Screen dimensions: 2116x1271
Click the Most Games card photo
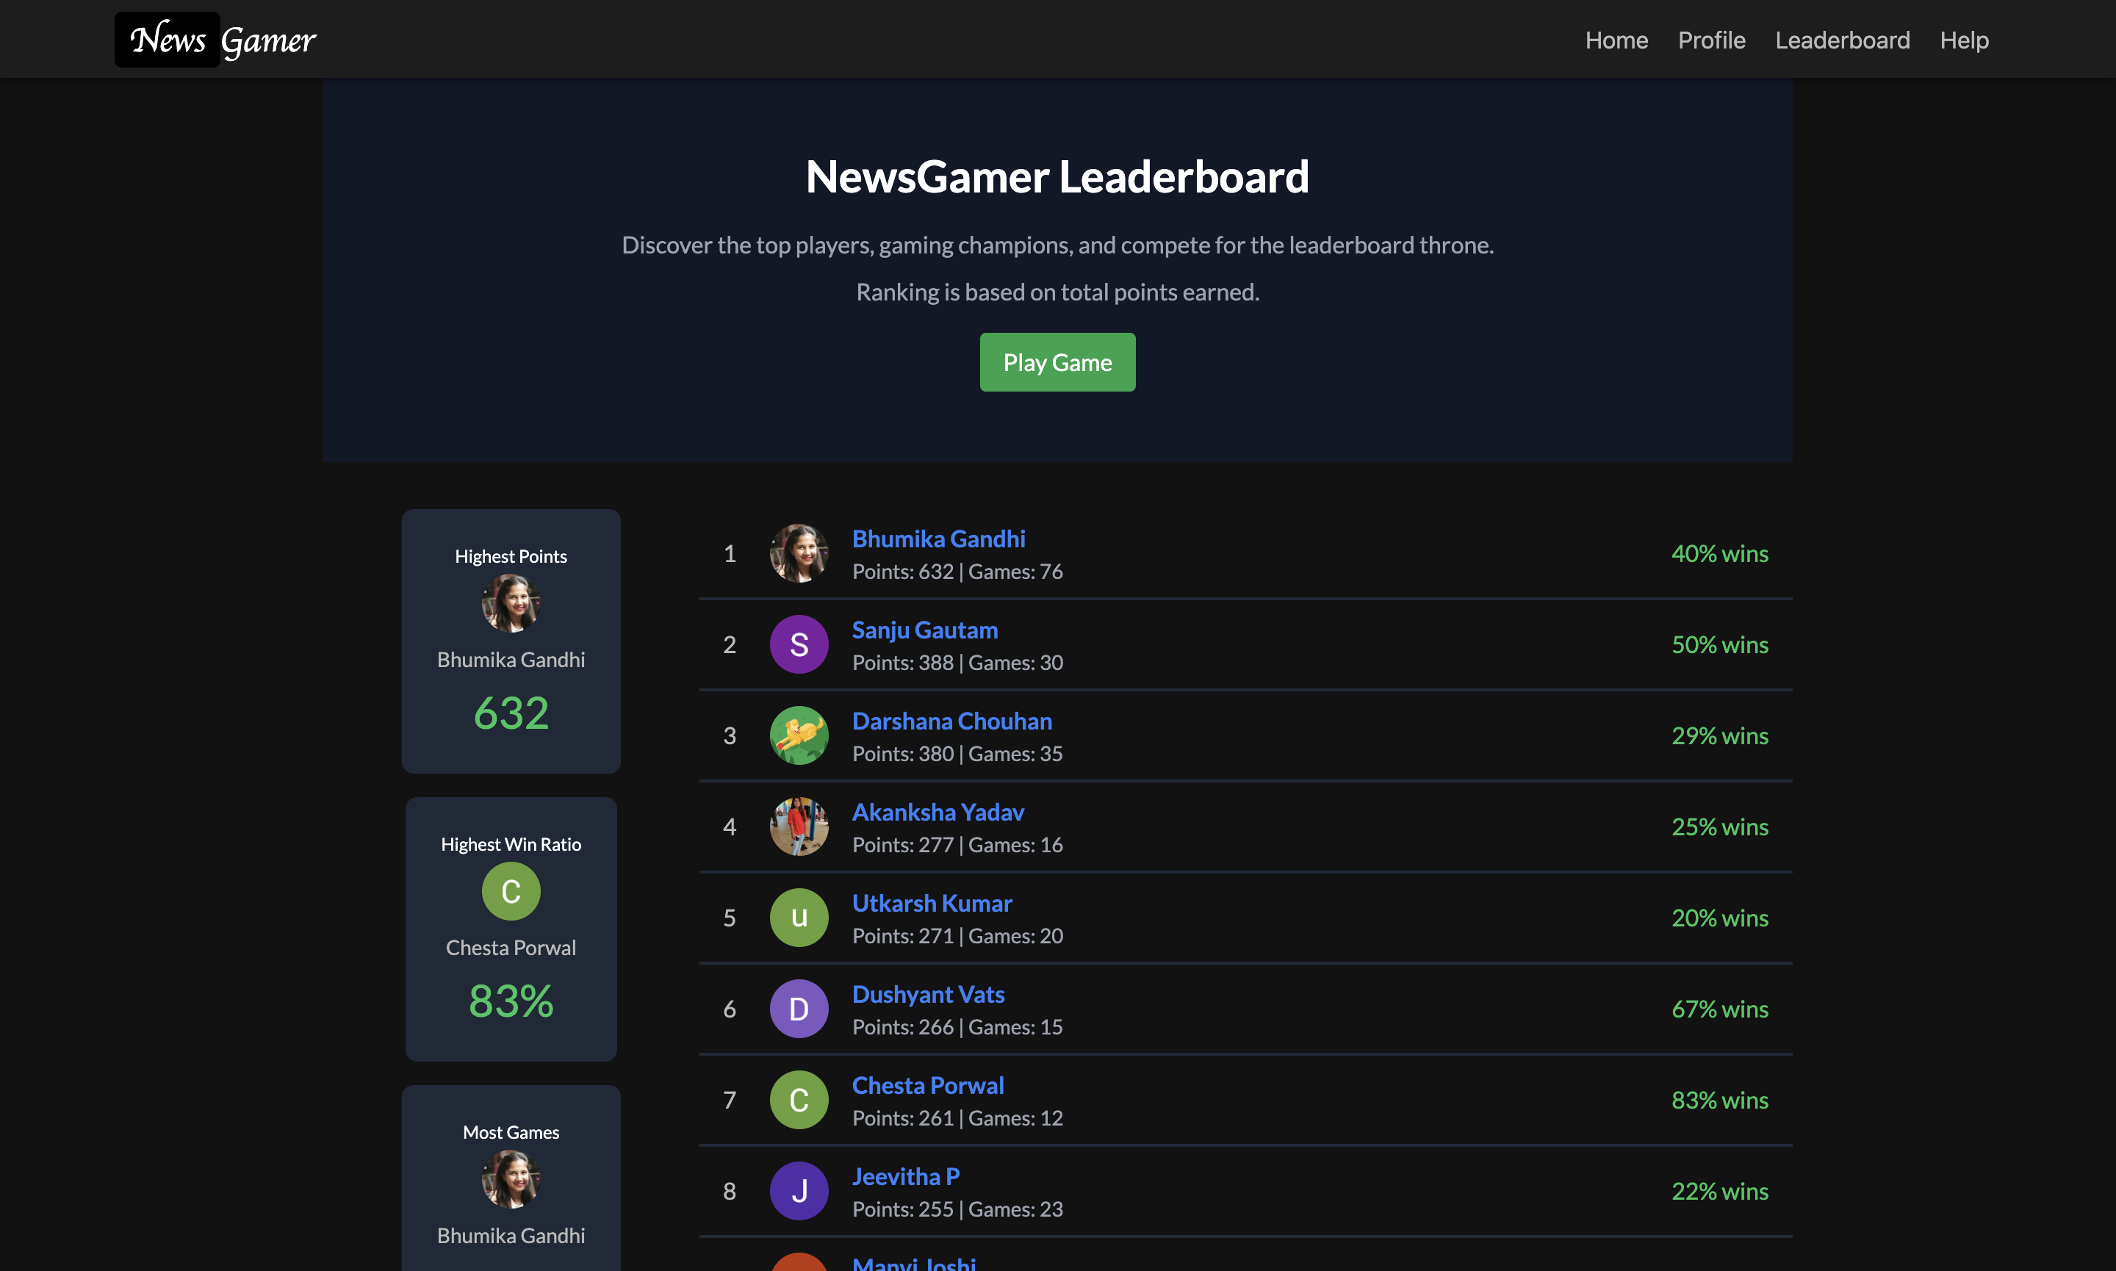point(511,1178)
